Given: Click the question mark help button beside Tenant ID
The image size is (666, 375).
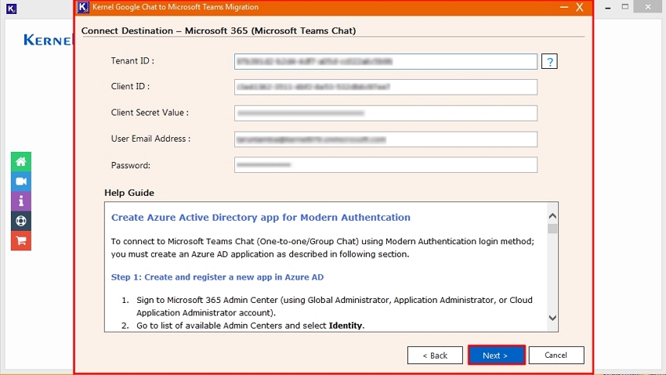Looking at the screenshot, I should tap(549, 62).
